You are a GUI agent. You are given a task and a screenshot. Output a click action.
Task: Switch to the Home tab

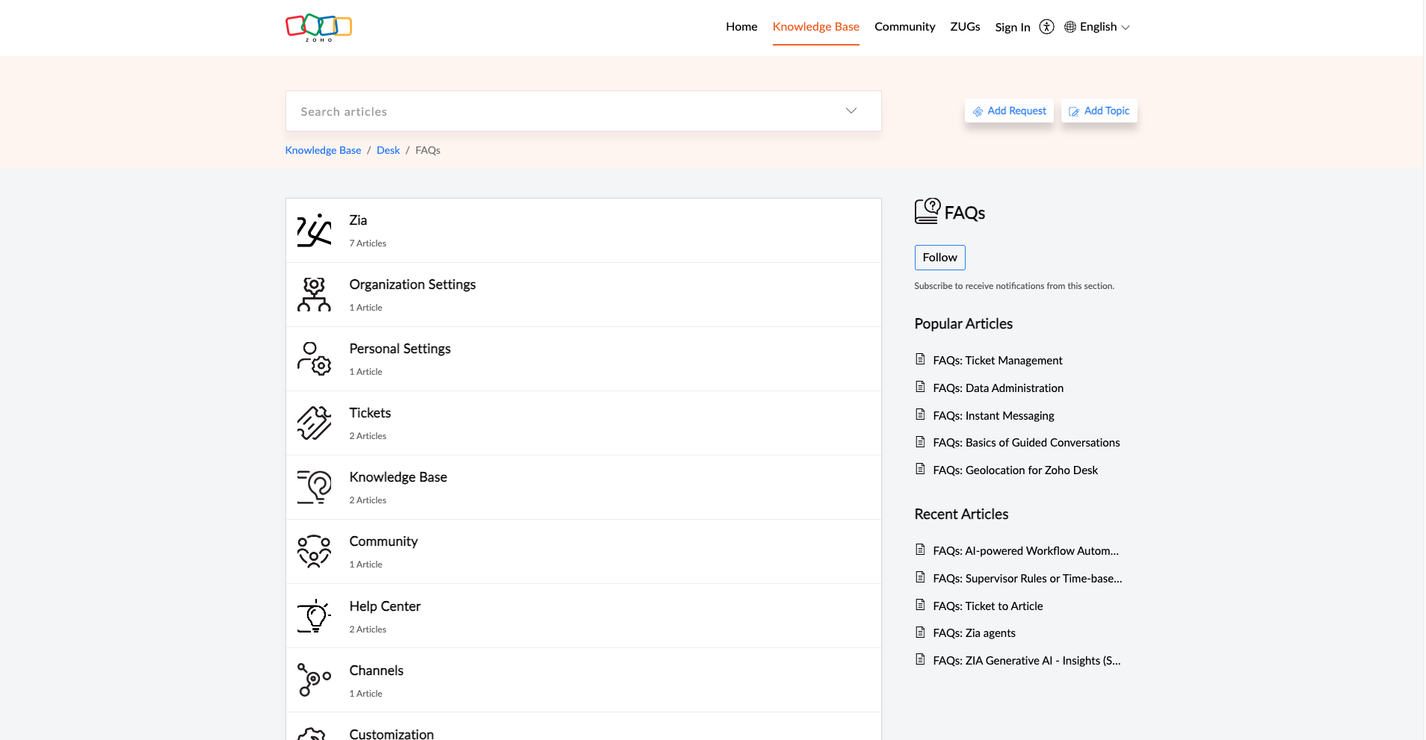[x=741, y=26]
